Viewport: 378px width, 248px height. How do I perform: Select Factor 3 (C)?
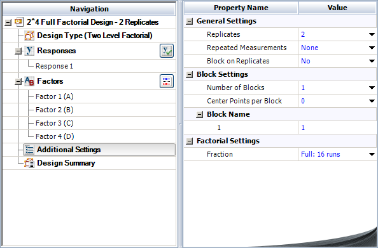[55, 123]
